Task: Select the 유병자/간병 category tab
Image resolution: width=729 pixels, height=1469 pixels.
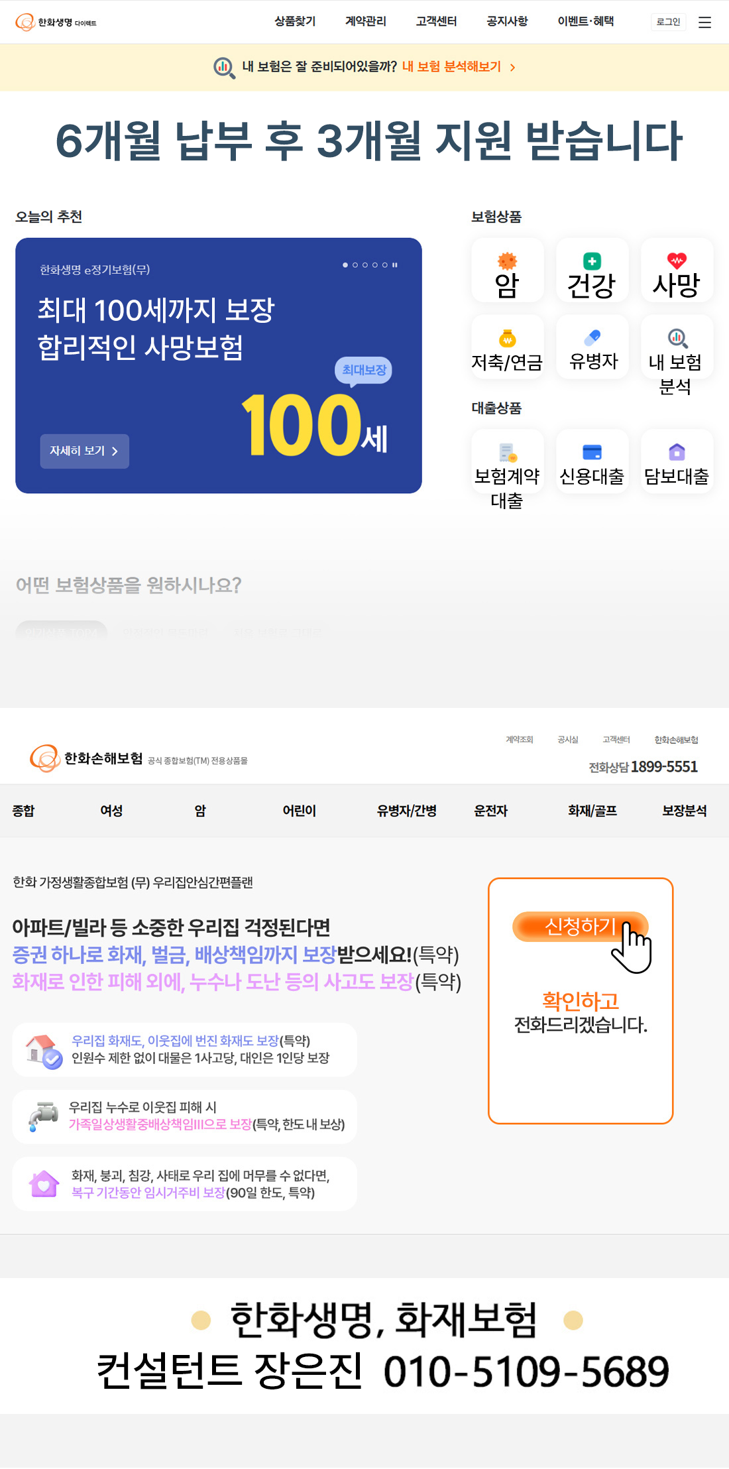Action: [407, 811]
